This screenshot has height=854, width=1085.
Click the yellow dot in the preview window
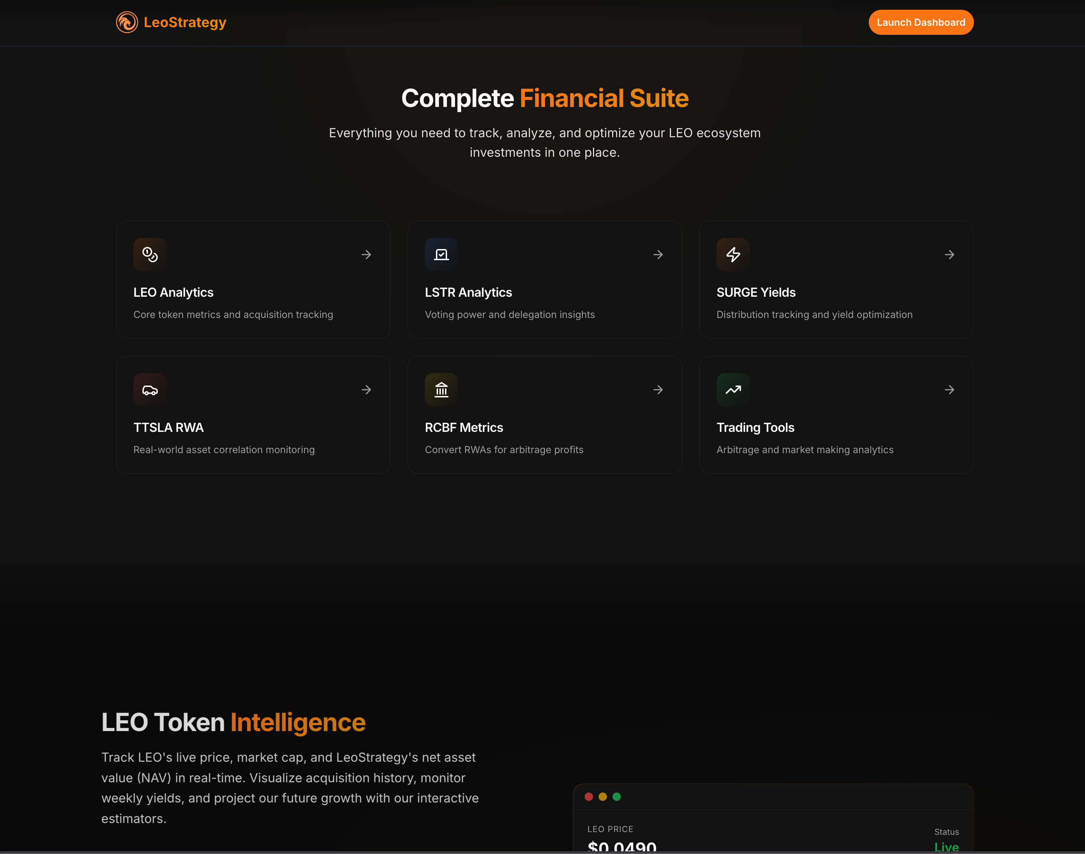click(603, 797)
